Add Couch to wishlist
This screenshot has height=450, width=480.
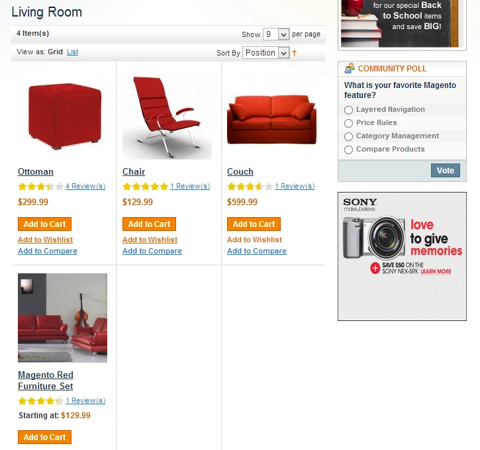click(254, 240)
